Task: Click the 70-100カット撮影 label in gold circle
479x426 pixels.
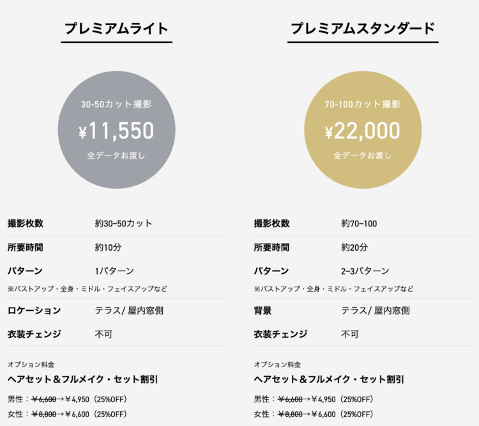Action: 363,104
